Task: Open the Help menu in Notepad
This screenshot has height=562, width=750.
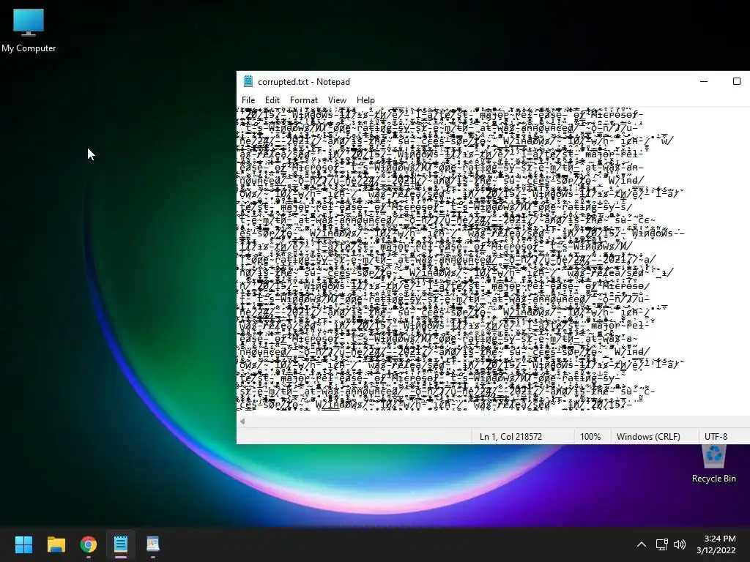Action: 365,100
